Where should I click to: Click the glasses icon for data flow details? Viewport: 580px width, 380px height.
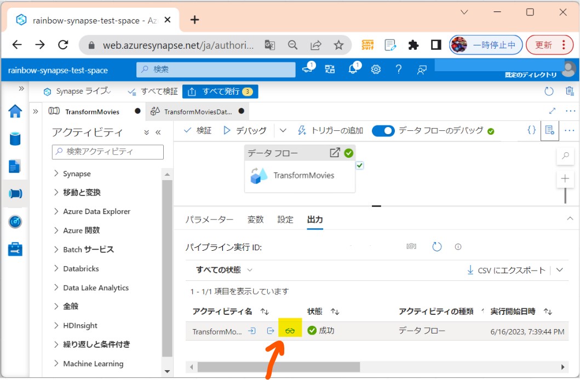point(290,331)
